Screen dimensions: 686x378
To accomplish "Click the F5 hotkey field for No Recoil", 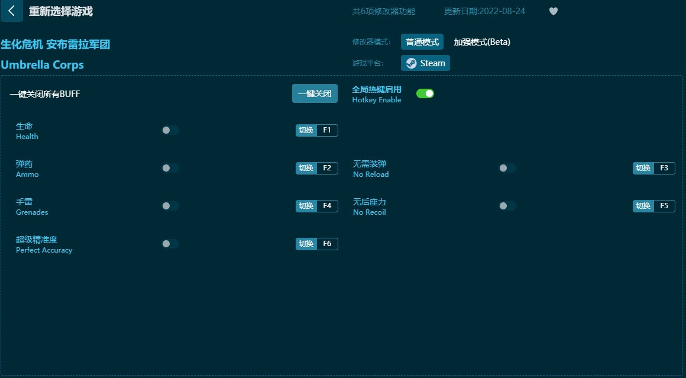I will pyautogui.click(x=664, y=206).
